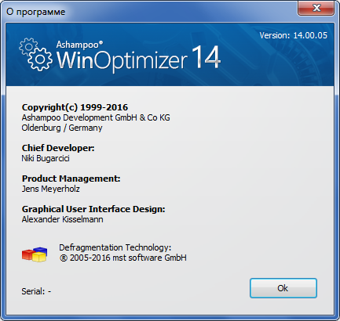The image size is (340, 321).
Task: Click the WinOptimizer gears logo icon
Action: click(35, 54)
